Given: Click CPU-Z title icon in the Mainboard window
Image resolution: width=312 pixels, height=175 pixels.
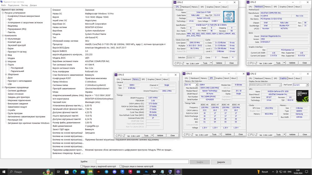Looking at the screenshot, I should (x=248, y=2).
